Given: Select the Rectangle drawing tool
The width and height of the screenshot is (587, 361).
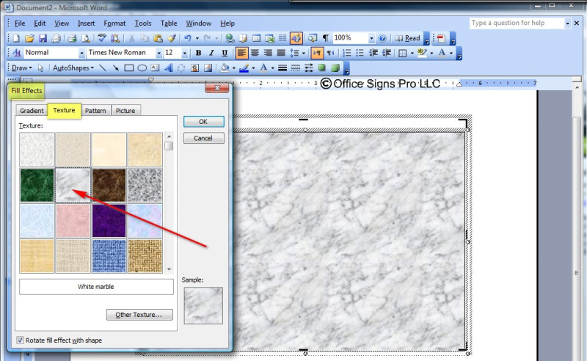Looking at the screenshot, I should [128, 68].
